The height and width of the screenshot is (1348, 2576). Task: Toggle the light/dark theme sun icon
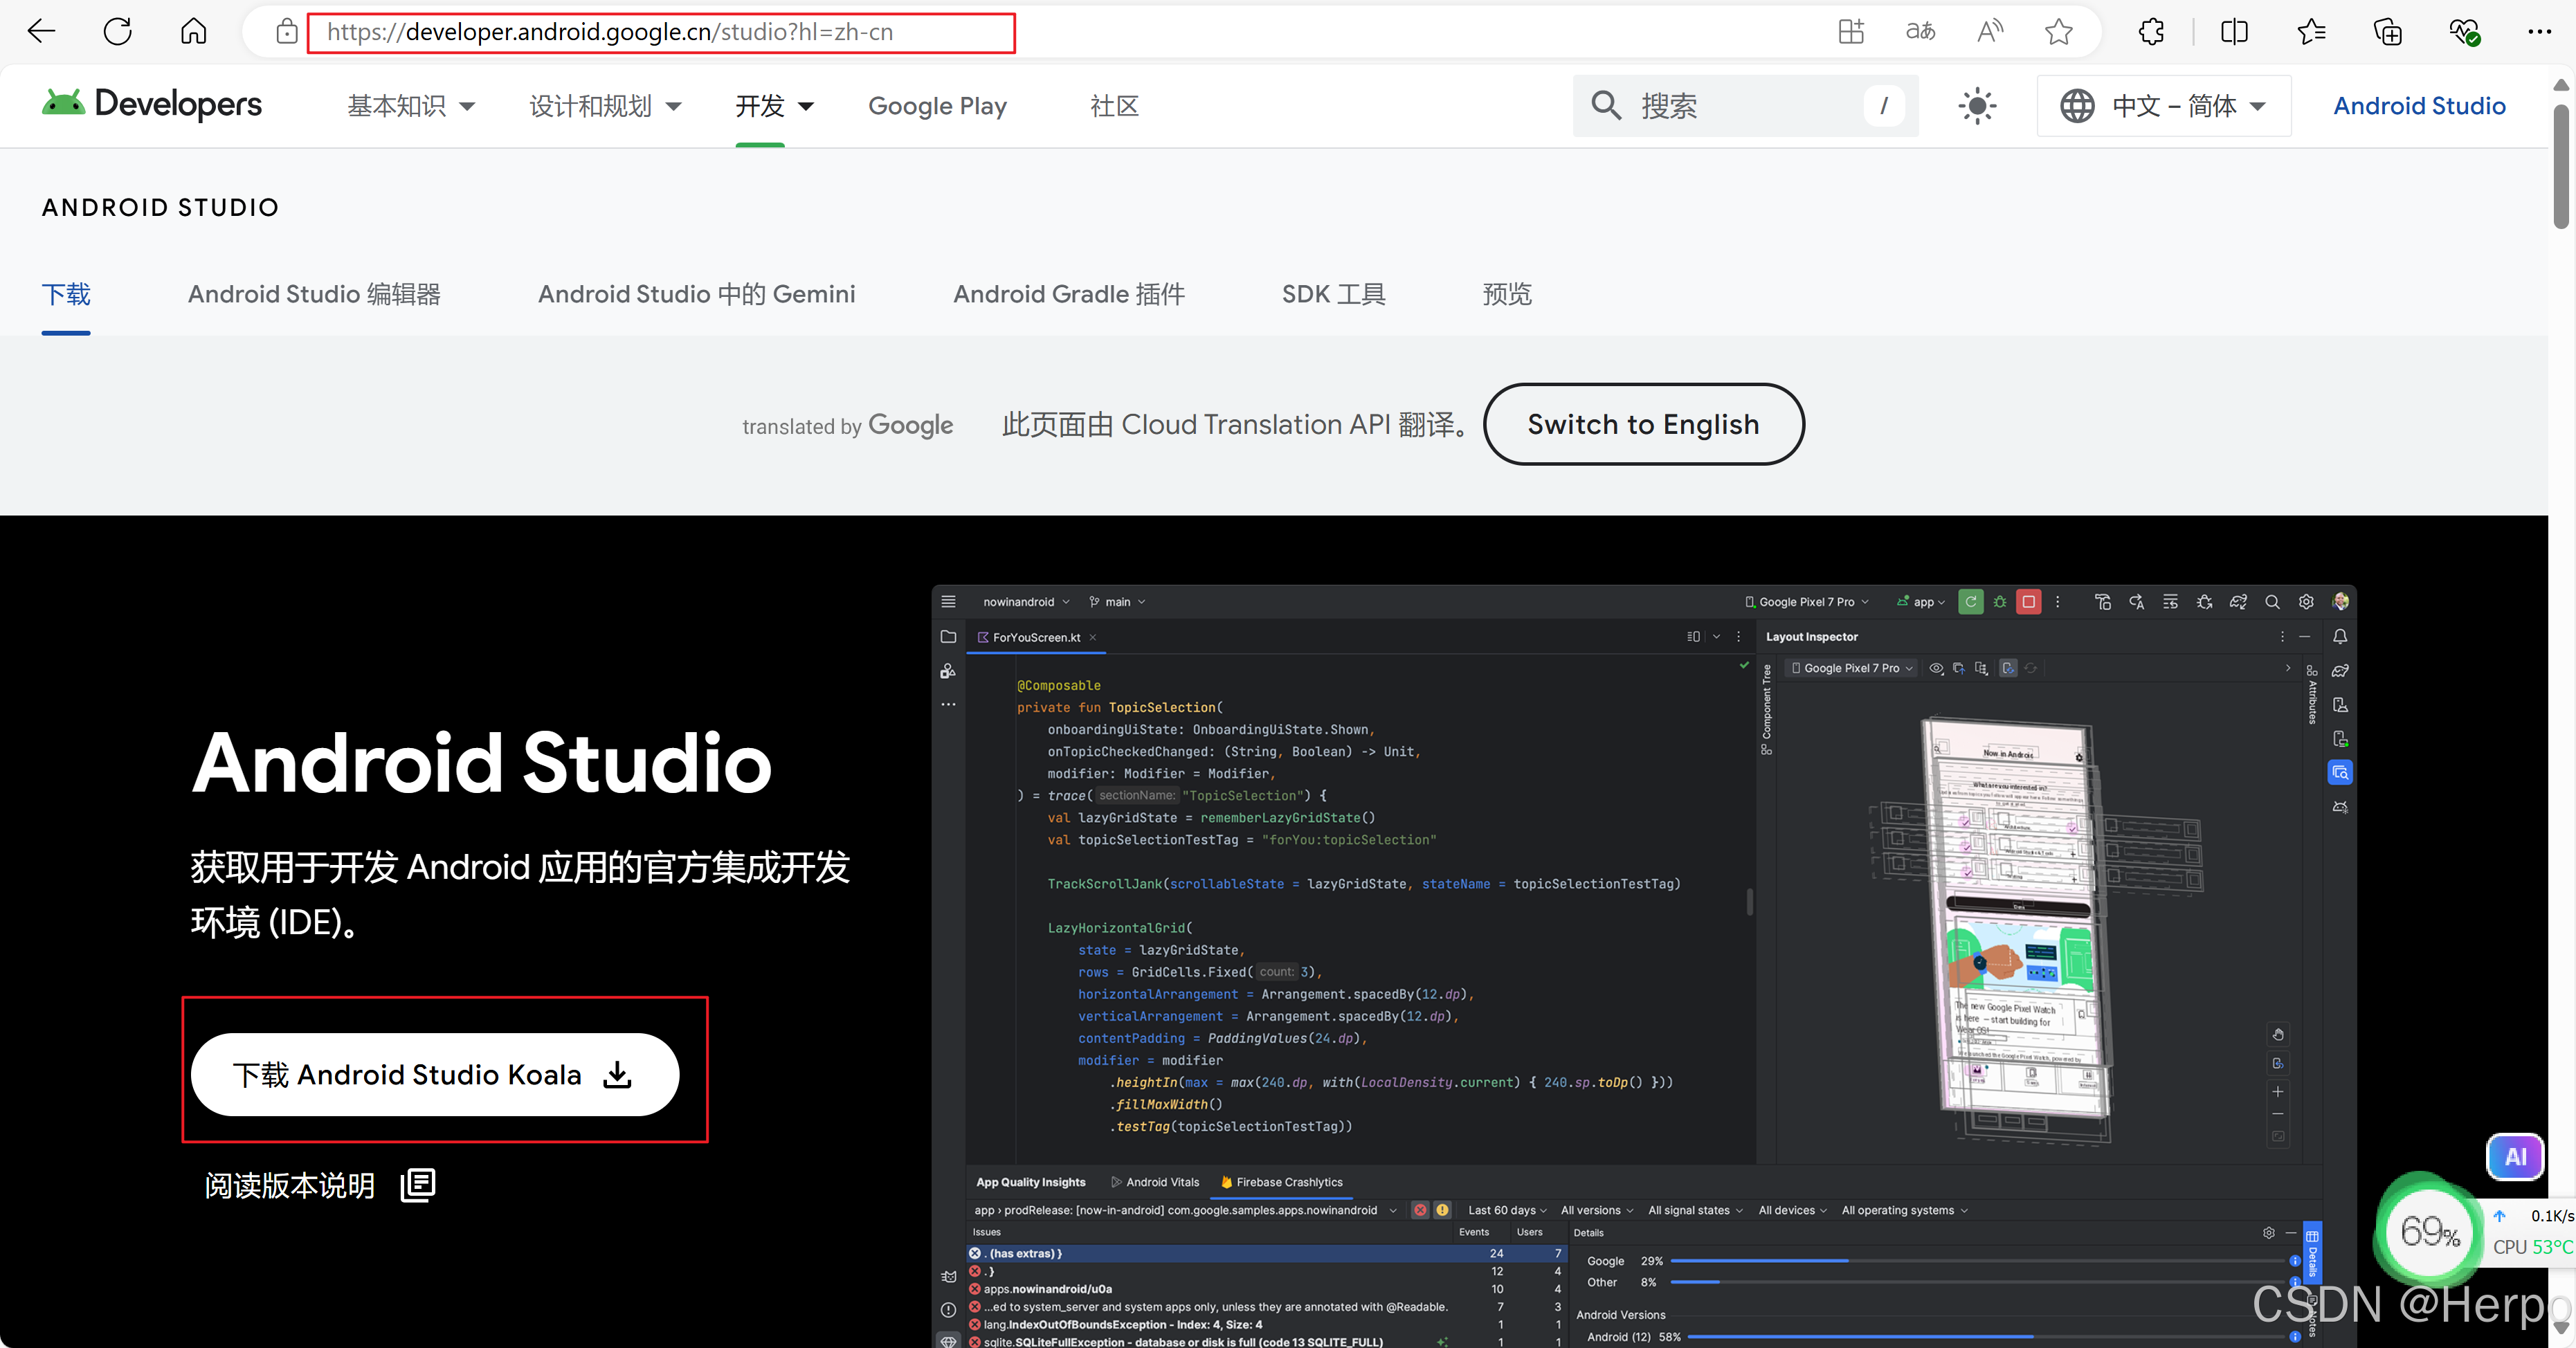coord(1976,105)
